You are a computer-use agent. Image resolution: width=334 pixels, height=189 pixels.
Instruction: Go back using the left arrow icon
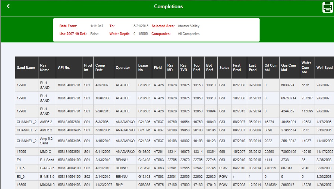[x=8, y=6]
